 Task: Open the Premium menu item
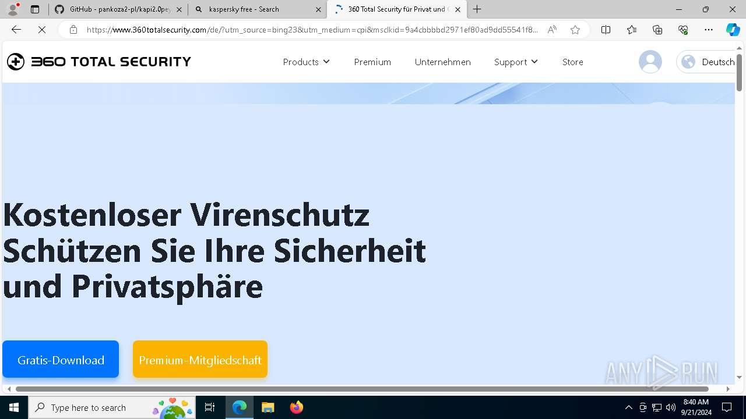pyautogui.click(x=372, y=62)
